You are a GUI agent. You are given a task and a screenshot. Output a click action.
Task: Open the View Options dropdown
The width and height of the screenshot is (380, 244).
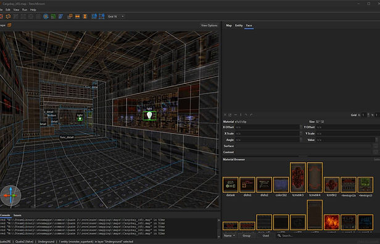[x=209, y=25]
